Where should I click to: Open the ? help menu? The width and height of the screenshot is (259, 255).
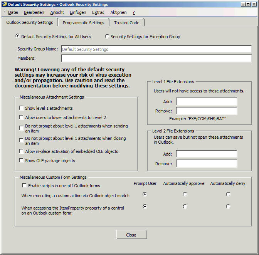(134, 13)
